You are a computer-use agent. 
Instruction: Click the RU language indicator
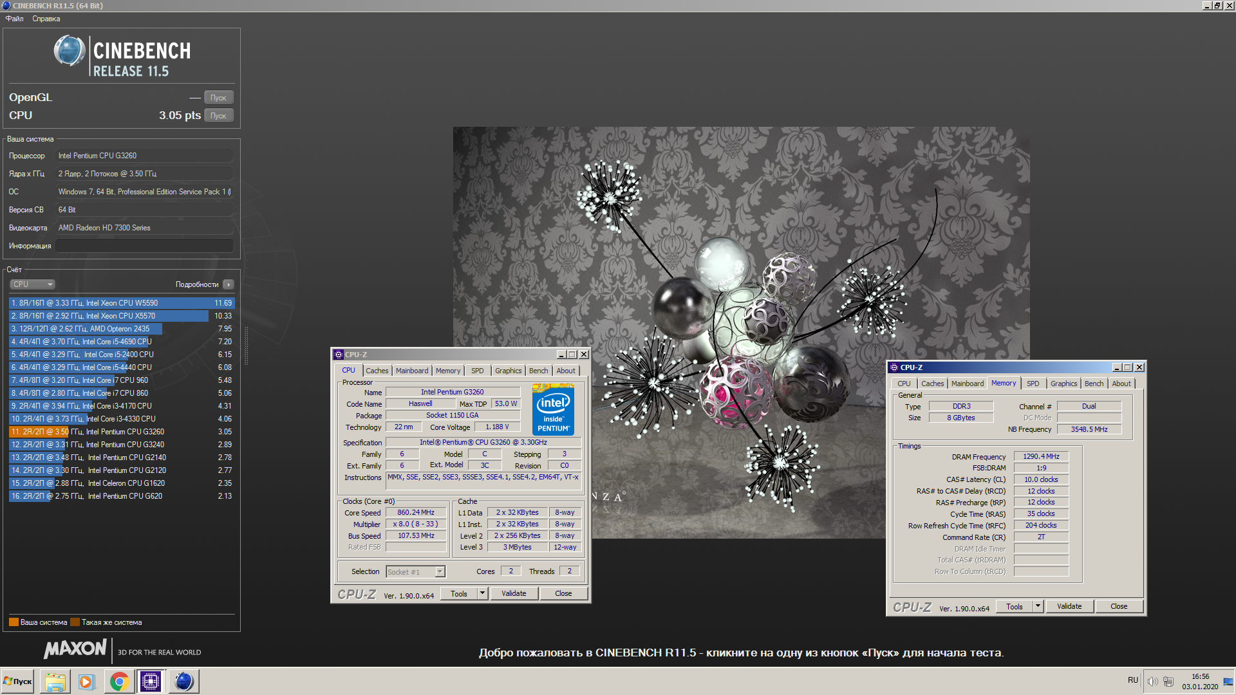pyautogui.click(x=1133, y=680)
